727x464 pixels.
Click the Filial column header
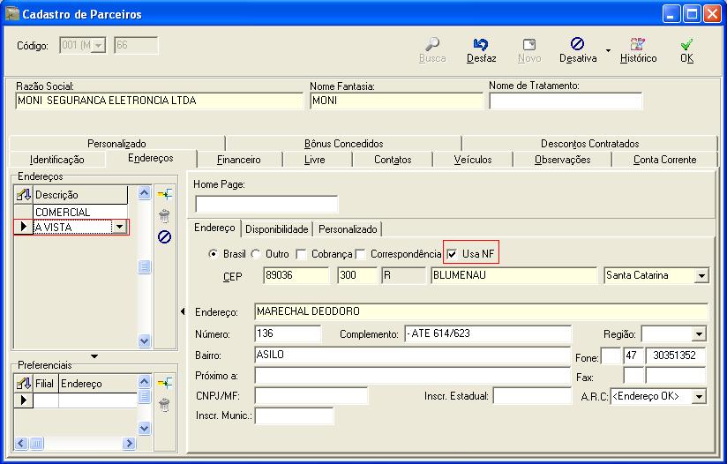point(45,384)
